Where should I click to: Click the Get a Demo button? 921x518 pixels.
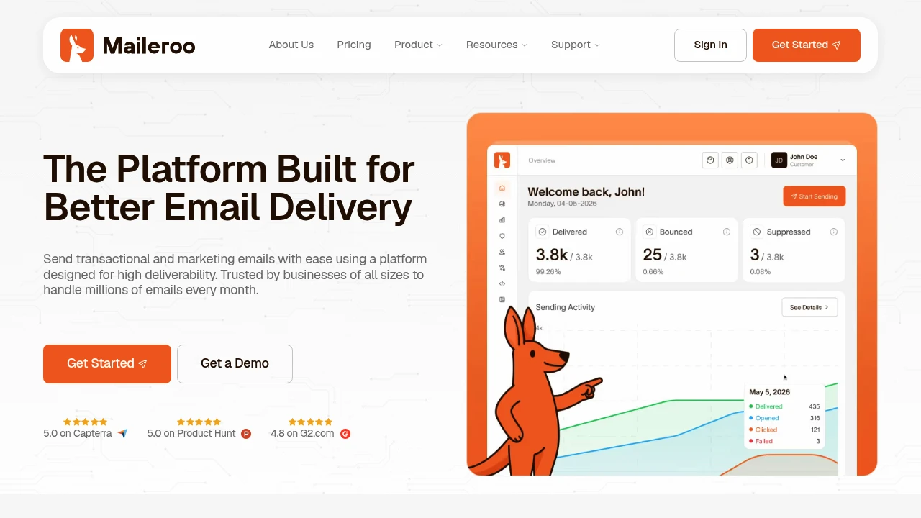[235, 364]
